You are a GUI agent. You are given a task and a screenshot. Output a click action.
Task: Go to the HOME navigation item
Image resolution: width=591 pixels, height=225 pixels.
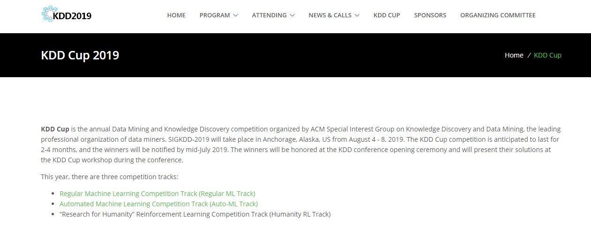(176, 15)
